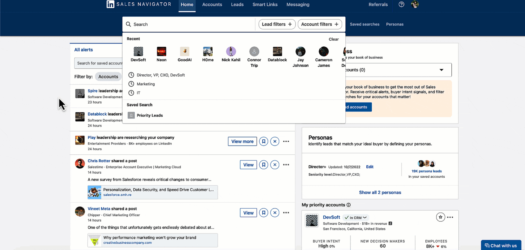The height and width of the screenshot is (250, 525).
Task: Focus the main Search field
Action: [189, 24]
